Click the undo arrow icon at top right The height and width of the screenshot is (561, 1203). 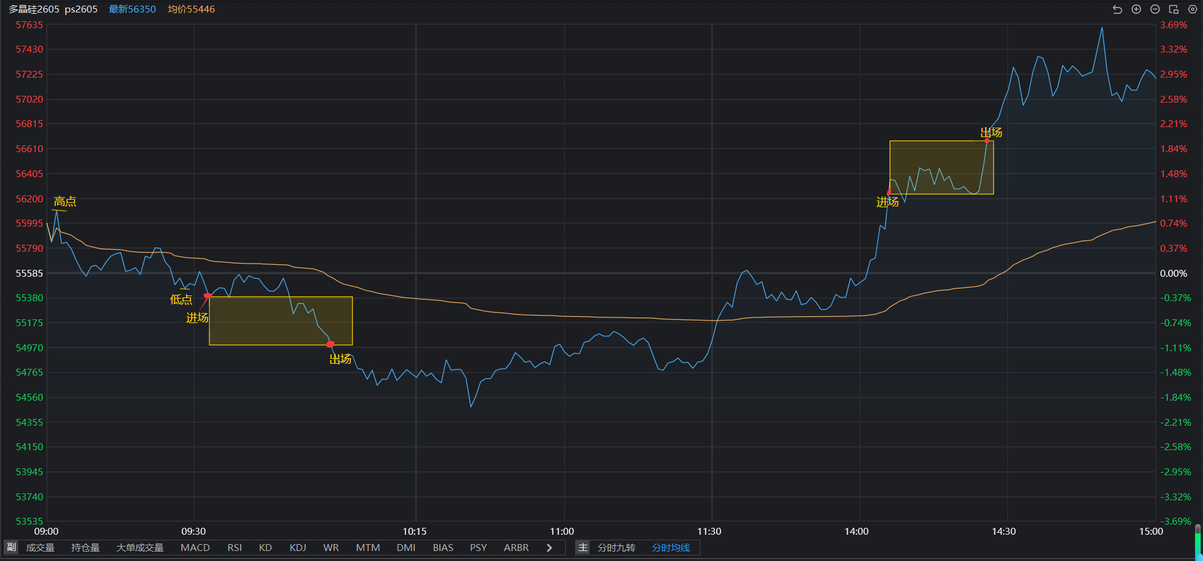point(1117,9)
